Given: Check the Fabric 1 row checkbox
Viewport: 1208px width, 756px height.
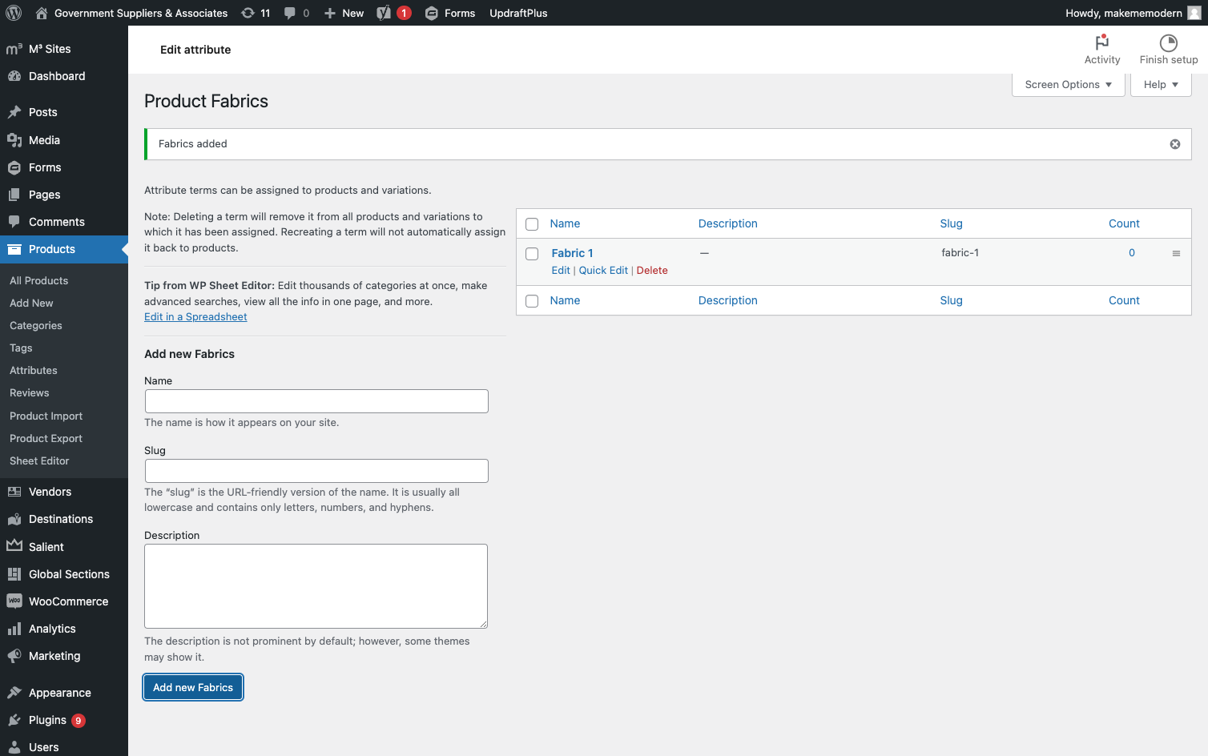Looking at the screenshot, I should point(532,254).
